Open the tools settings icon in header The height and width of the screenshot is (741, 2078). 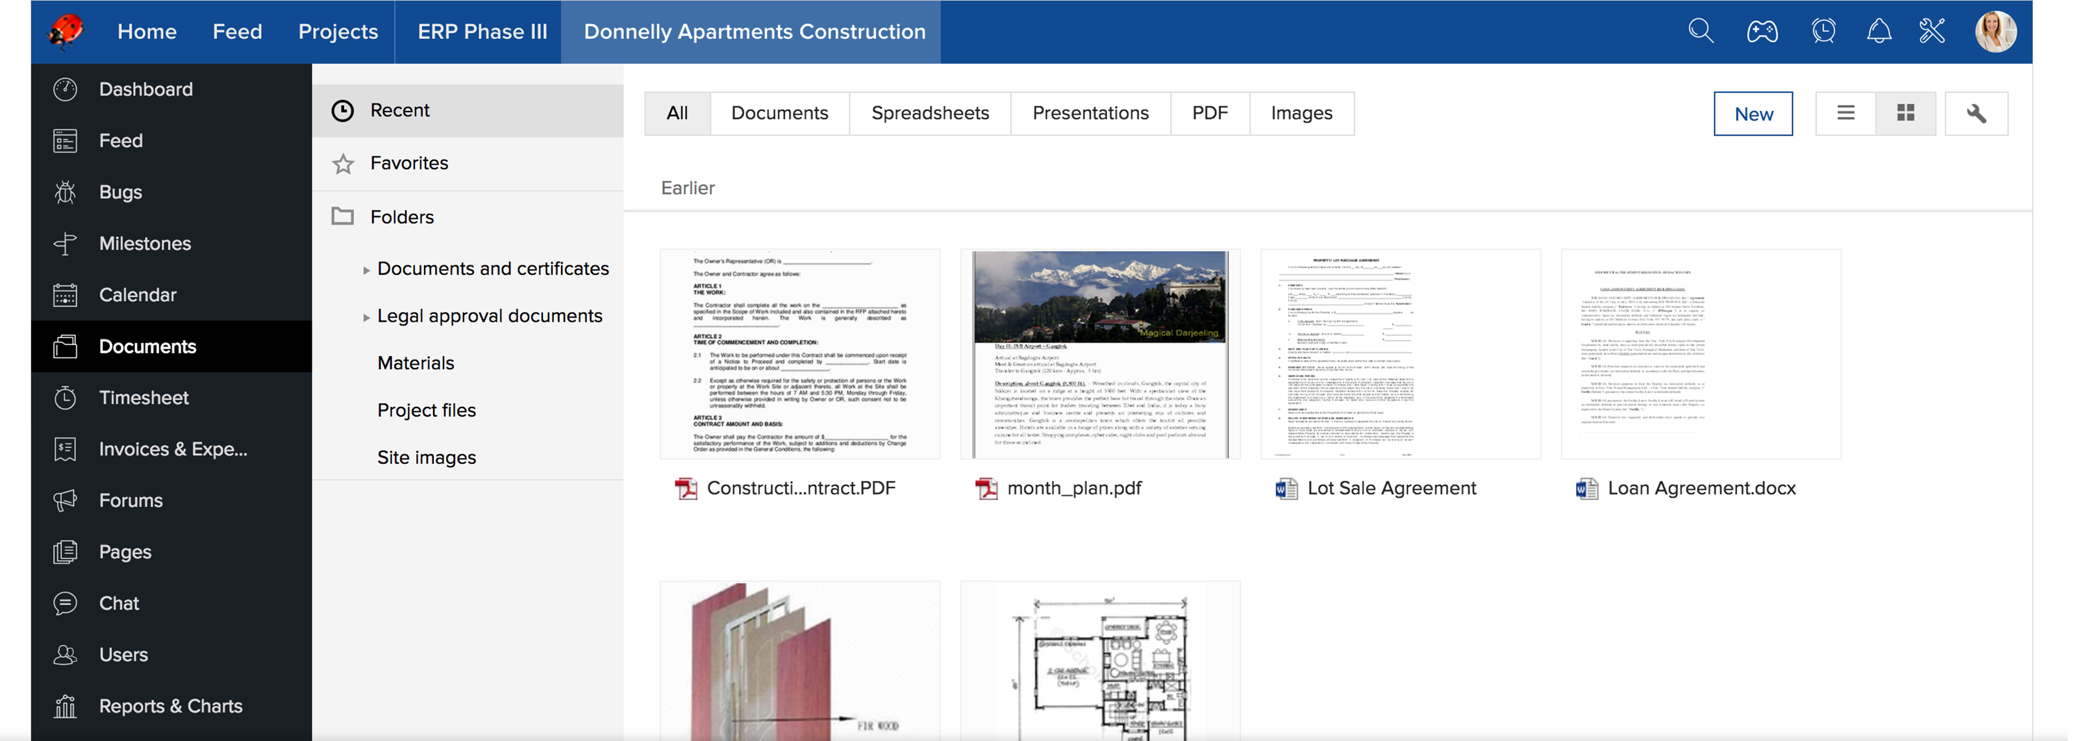1932,31
